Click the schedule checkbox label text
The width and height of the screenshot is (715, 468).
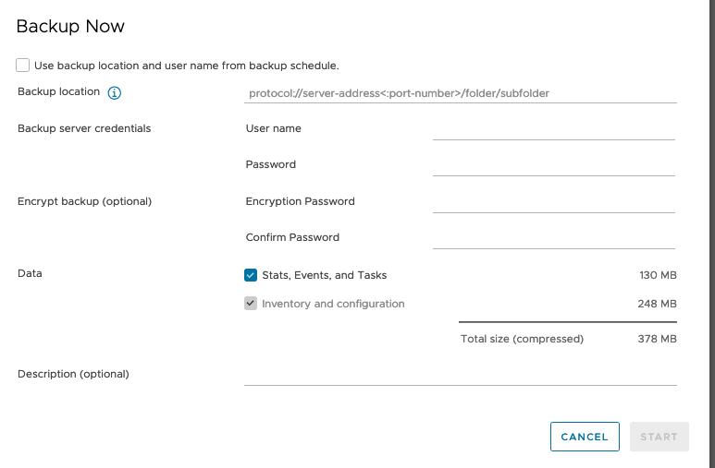click(x=187, y=66)
